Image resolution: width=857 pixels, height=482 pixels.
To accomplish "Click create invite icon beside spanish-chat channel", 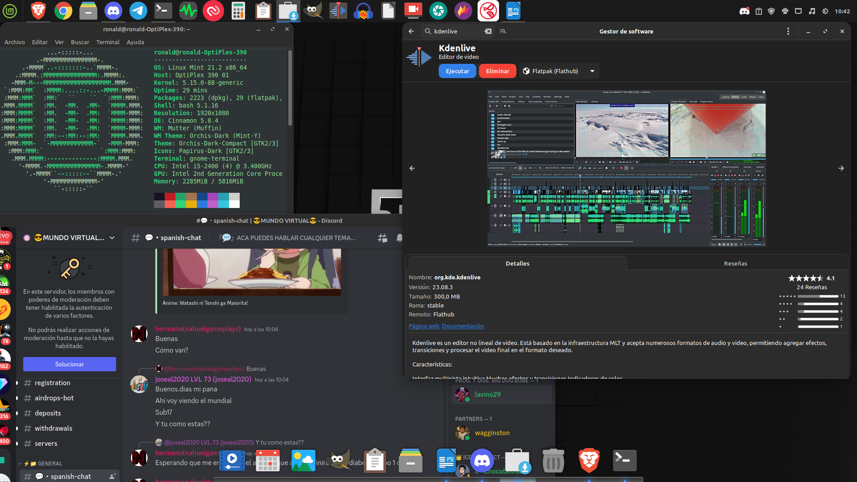I will [112, 476].
